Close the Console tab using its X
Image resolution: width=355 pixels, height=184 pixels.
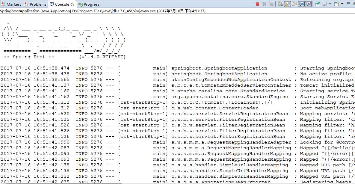(73, 4)
